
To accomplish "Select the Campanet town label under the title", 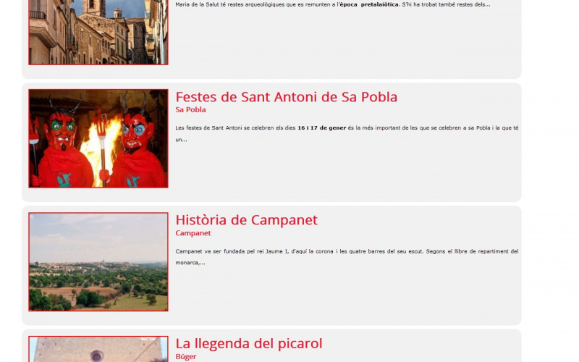I will [193, 233].
